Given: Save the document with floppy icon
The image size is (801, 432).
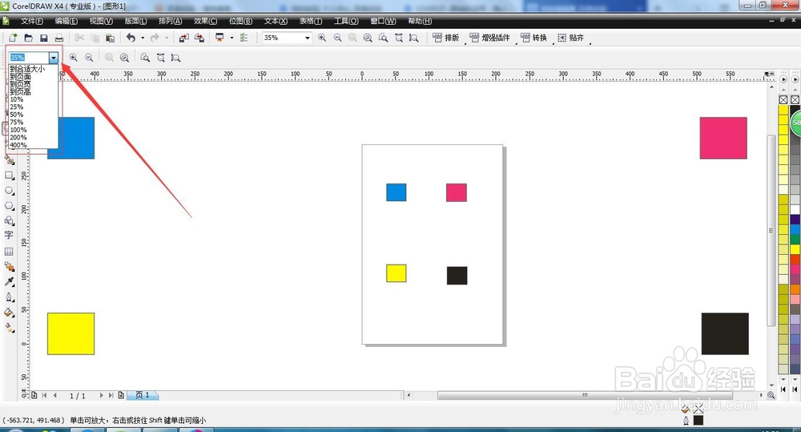Looking at the screenshot, I should [44, 38].
